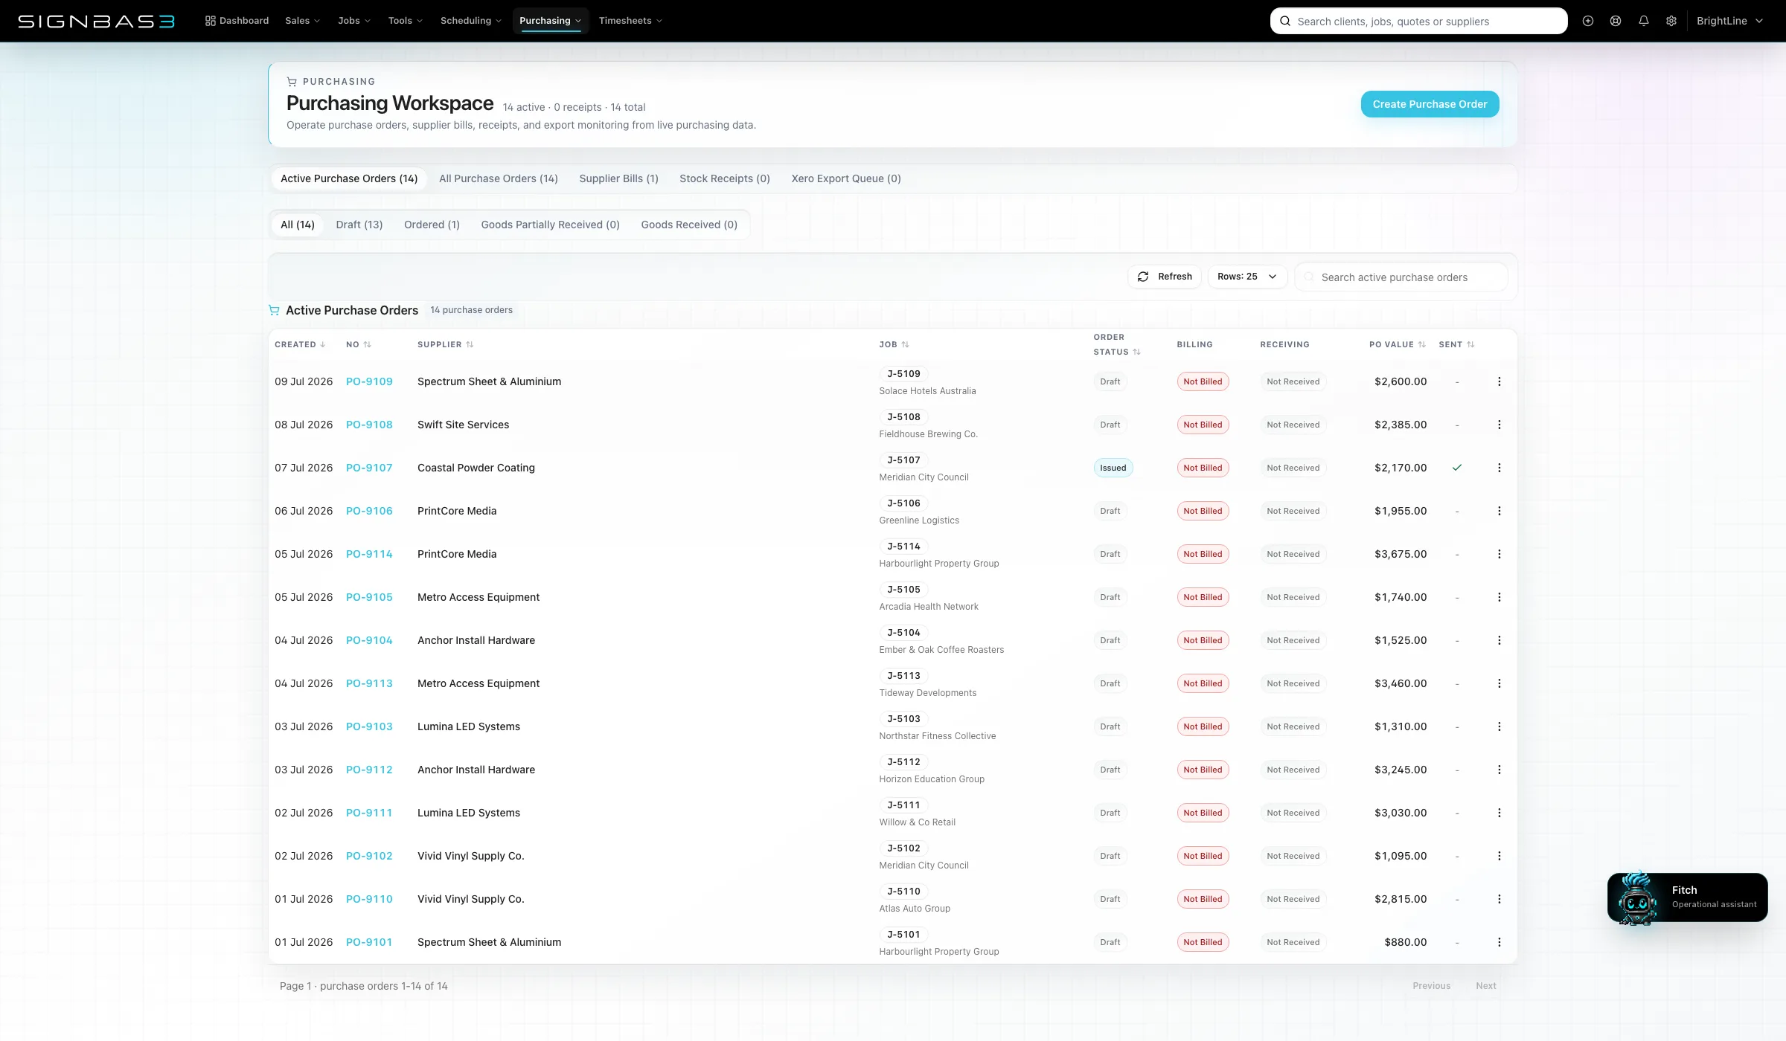Open row actions menu for PO-9107
Viewport: 1786px width, 1041px height.
(x=1499, y=468)
